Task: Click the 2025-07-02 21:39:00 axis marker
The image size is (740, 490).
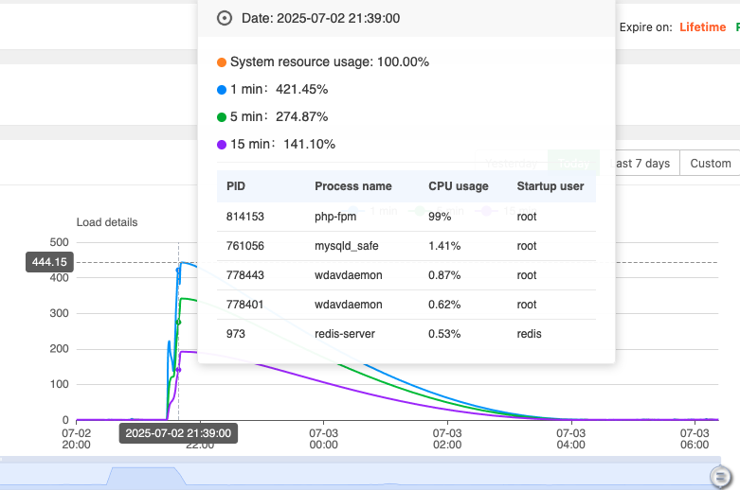Action: coord(178,433)
